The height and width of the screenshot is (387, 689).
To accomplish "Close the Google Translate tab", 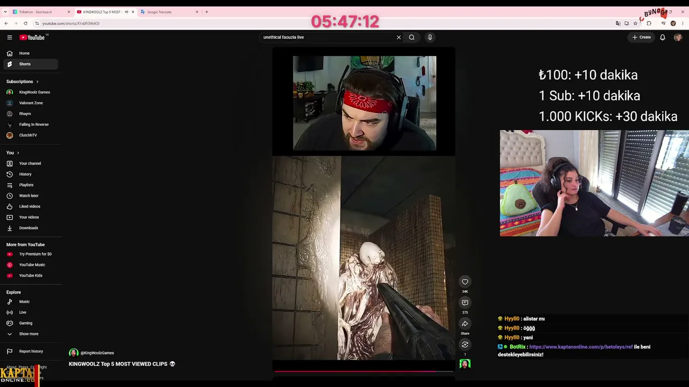I will pos(197,12).
